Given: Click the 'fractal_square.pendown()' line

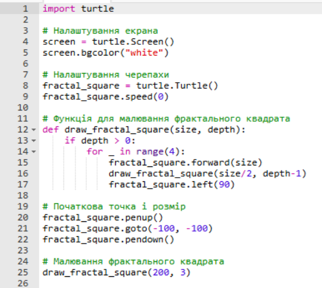Looking at the screenshot, I should (x=108, y=239).
